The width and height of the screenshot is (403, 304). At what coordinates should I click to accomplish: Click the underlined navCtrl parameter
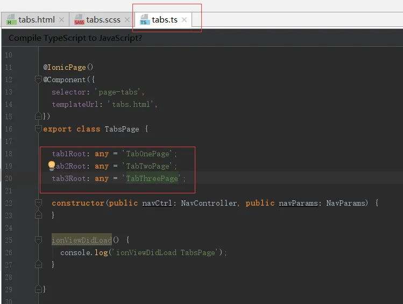pyautogui.click(x=157, y=203)
